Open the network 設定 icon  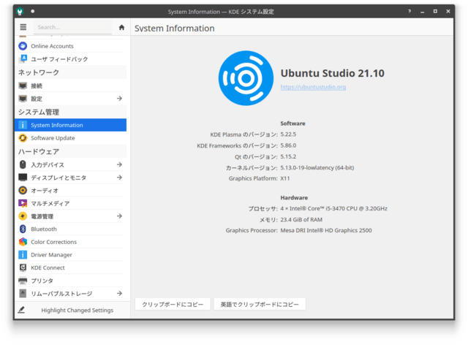(x=23, y=99)
